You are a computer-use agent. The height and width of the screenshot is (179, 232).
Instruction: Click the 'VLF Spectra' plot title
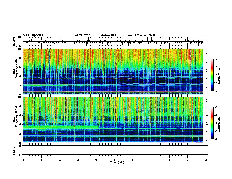point(33,35)
